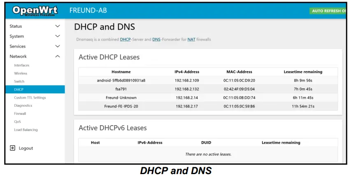Toggle the Auto Refresh button
The width and height of the screenshot is (349, 186).
tap(328, 11)
